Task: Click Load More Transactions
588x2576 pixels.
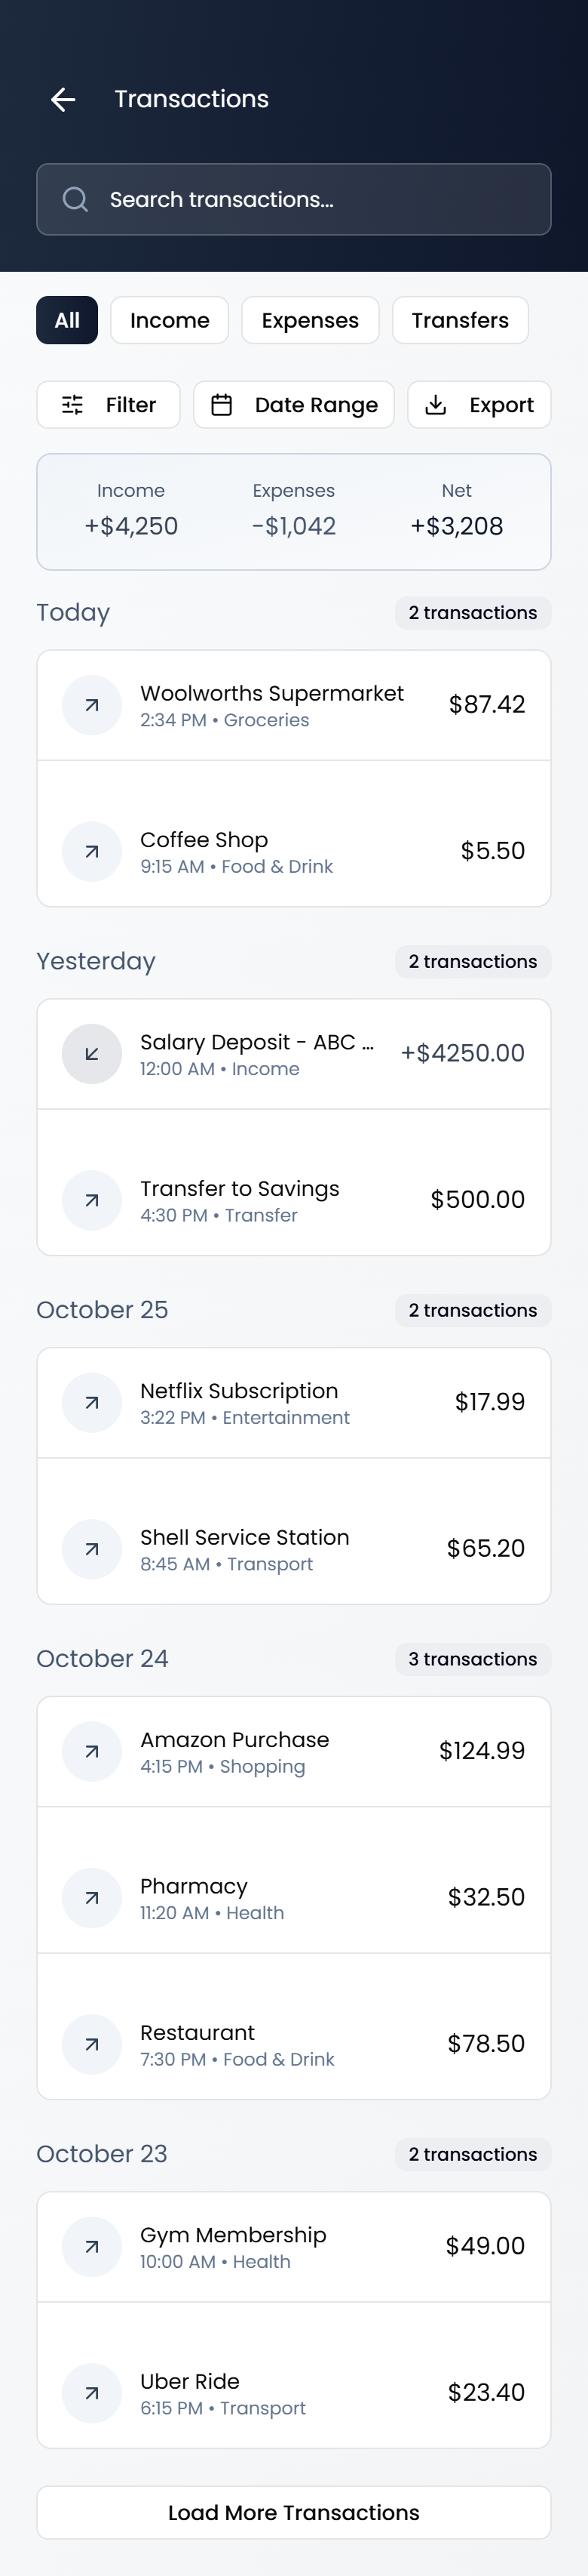Action: click(293, 2512)
